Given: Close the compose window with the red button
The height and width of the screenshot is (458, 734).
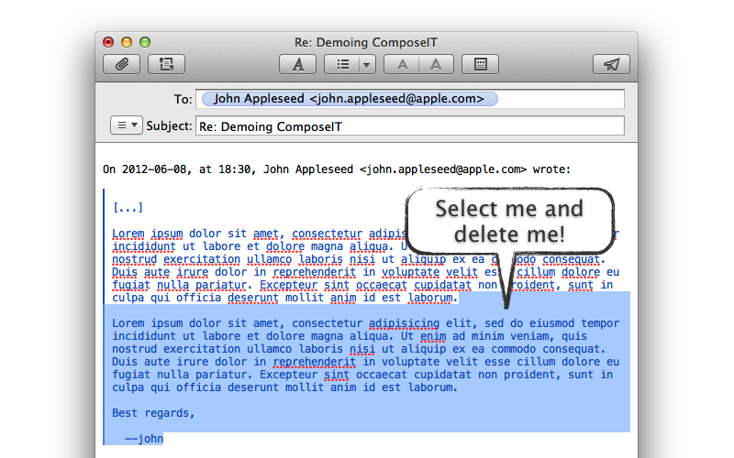Looking at the screenshot, I should (108, 42).
